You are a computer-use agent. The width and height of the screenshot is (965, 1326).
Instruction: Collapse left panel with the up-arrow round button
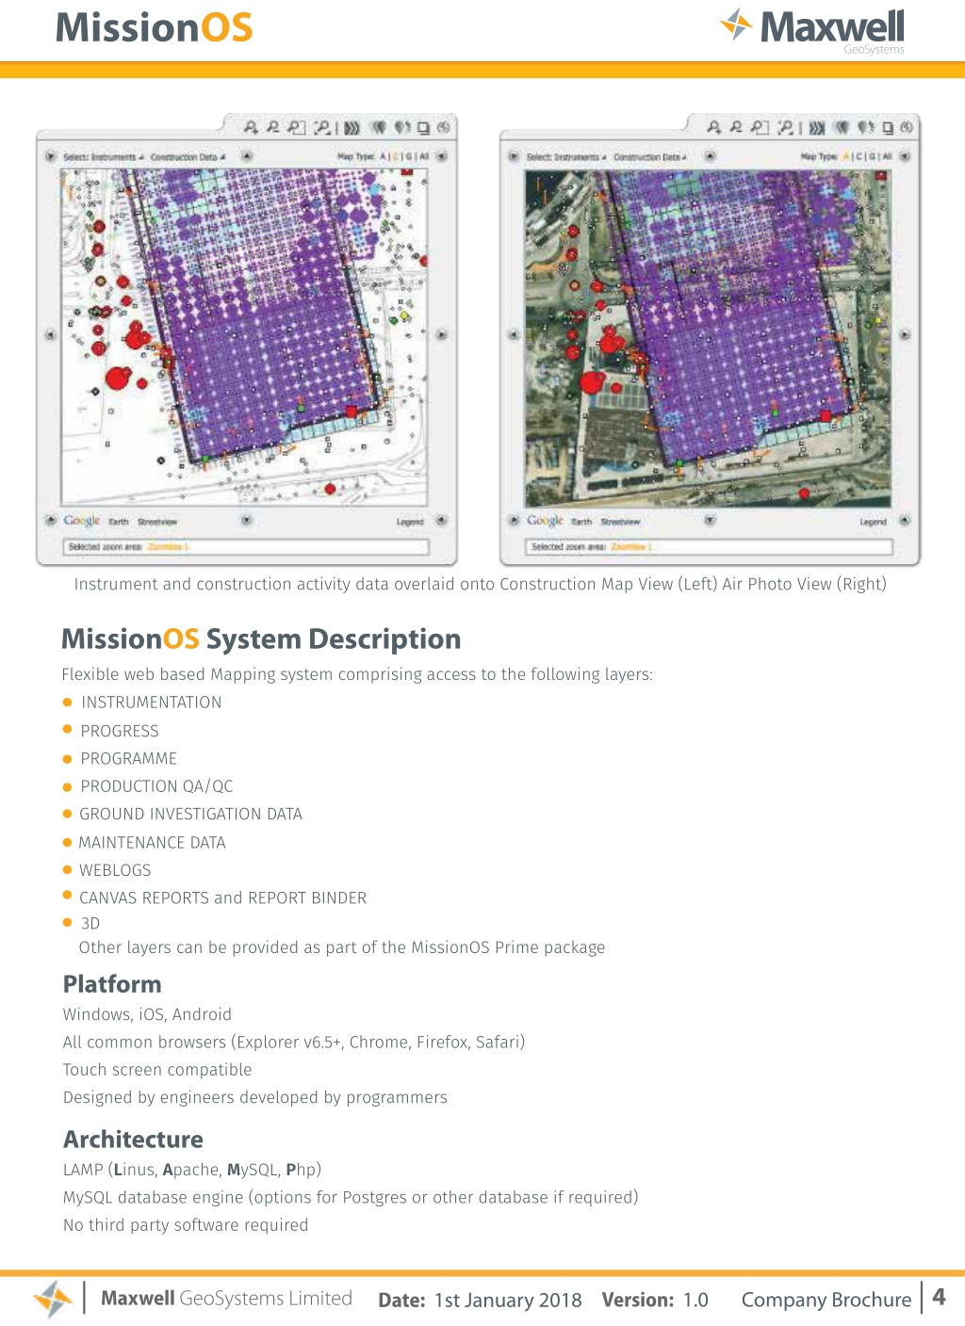pyautogui.click(x=247, y=156)
